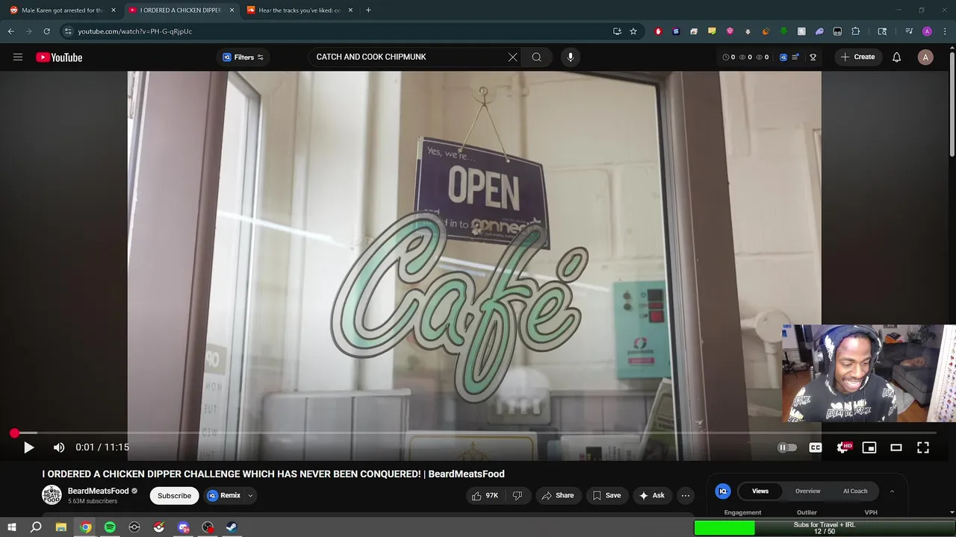The image size is (956, 537).
Task: Save video to playlist
Action: pyautogui.click(x=606, y=495)
